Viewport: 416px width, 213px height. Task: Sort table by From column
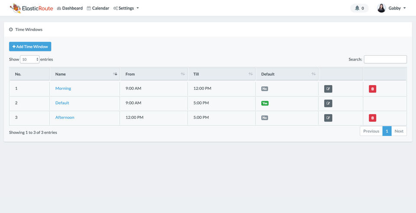pos(183,74)
